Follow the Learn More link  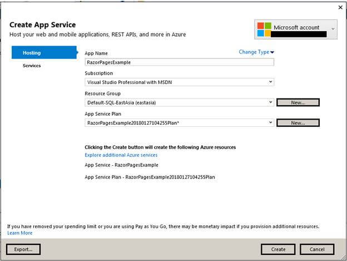[19, 233]
